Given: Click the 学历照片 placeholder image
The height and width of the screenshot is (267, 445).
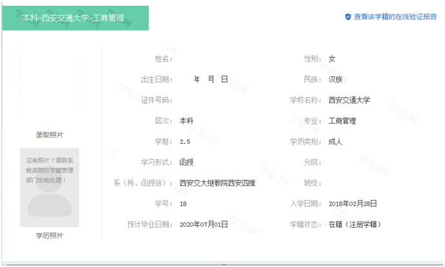Looking at the screenshot, I should point(50,188).
